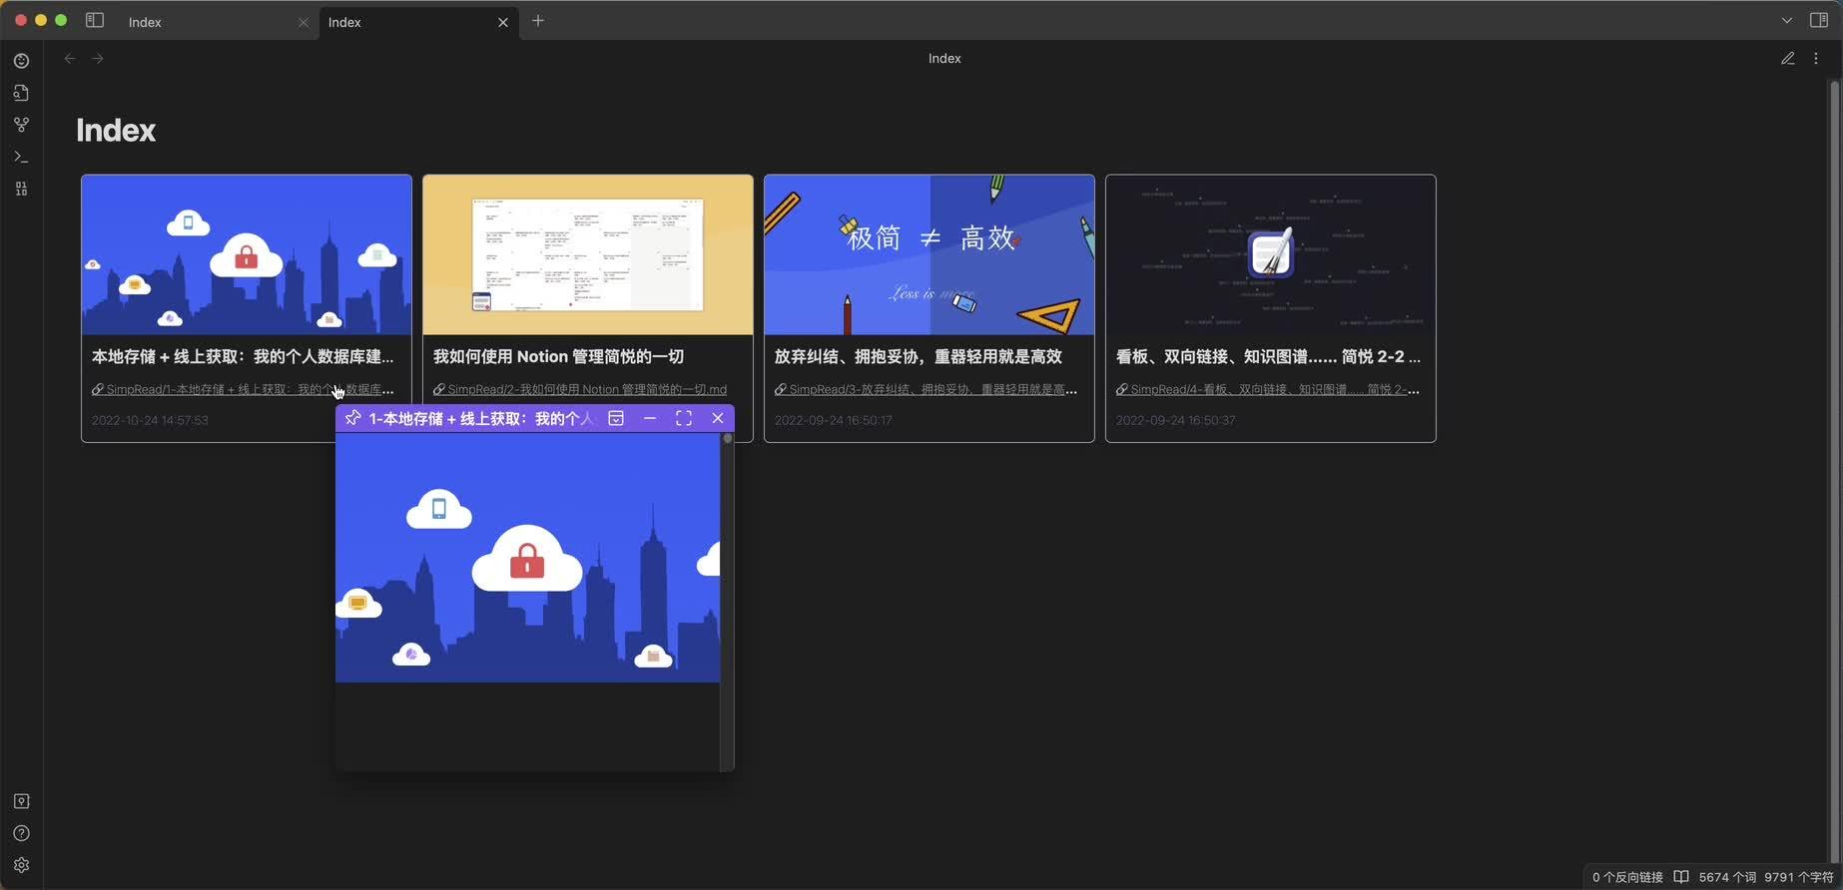Click the card title 本地存储 + 线上获取
Image resolution: width=1843 pixels, height=890 pixels.
243,356
